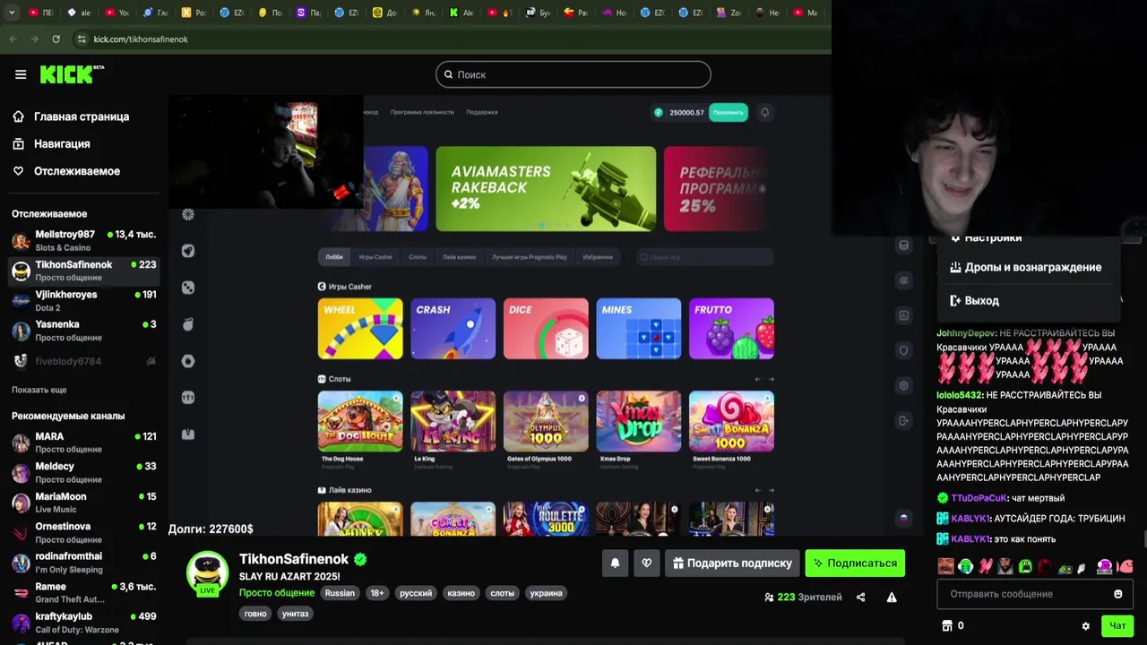Open MINES game thumbnail
This screenshot has width=1147, height=645.
pos(639,329)
